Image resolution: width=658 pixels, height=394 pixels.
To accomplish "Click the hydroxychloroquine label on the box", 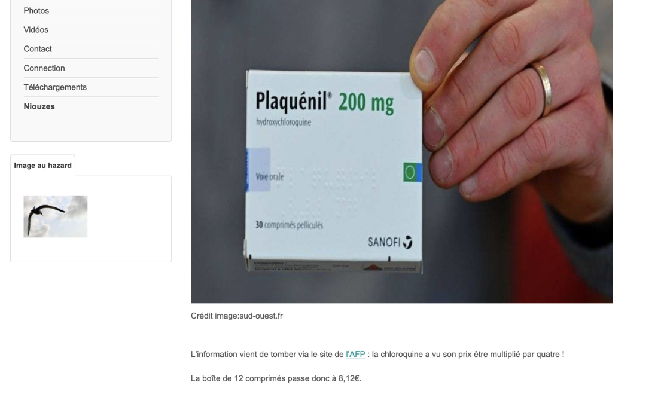I will tap(284, 122).
